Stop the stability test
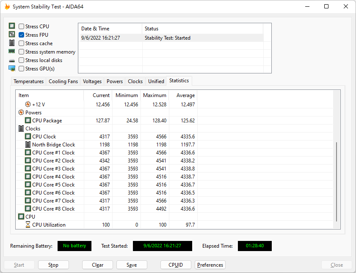Viewport: 356px width, 273px height. pyautogui.click(x=53, y=265)
